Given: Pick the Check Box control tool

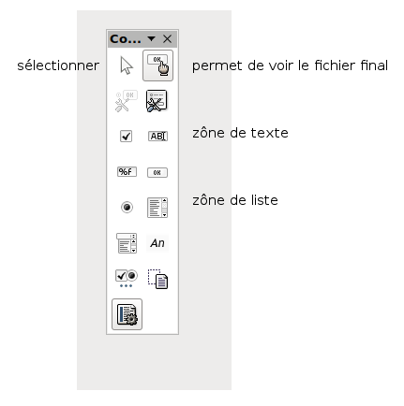Looking at the screenshot, I should point(127,136).
